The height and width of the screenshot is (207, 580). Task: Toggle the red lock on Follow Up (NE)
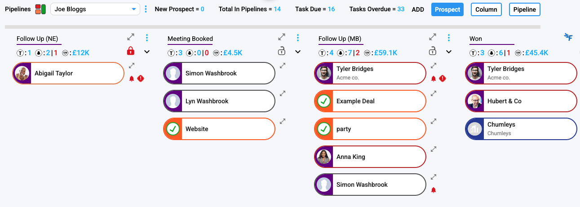pos(131,51)
